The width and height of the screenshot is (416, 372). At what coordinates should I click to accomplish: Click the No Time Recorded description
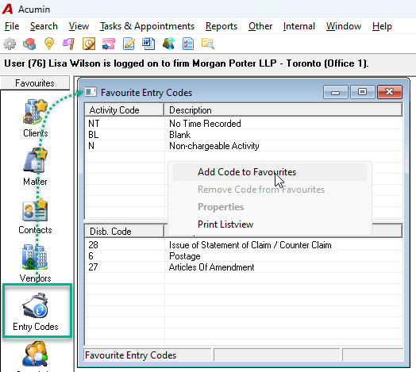(205, 124)
